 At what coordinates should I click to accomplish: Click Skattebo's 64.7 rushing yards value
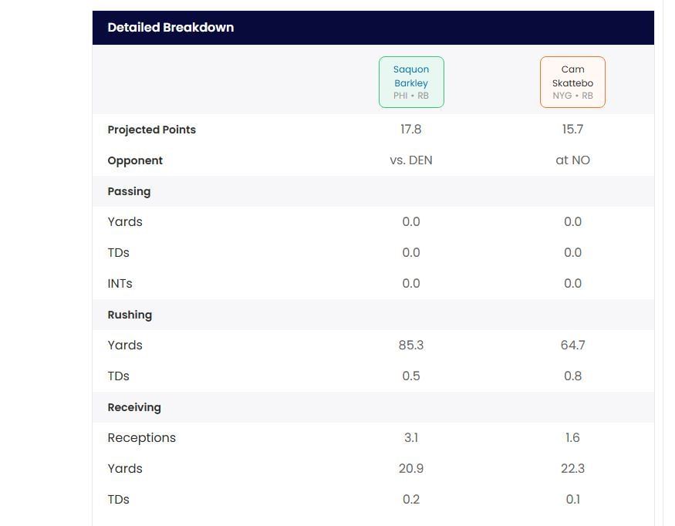[x=572, y=346]
